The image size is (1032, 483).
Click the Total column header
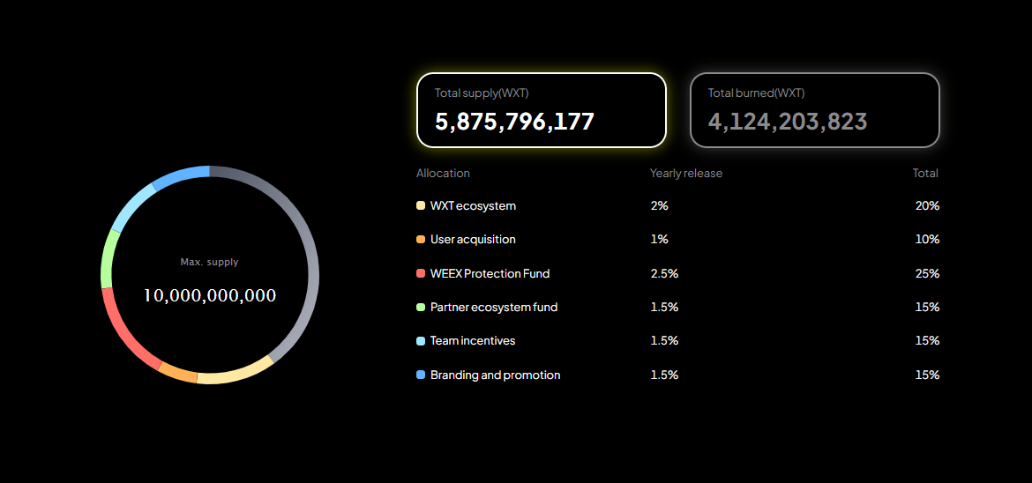coord(924,174)
